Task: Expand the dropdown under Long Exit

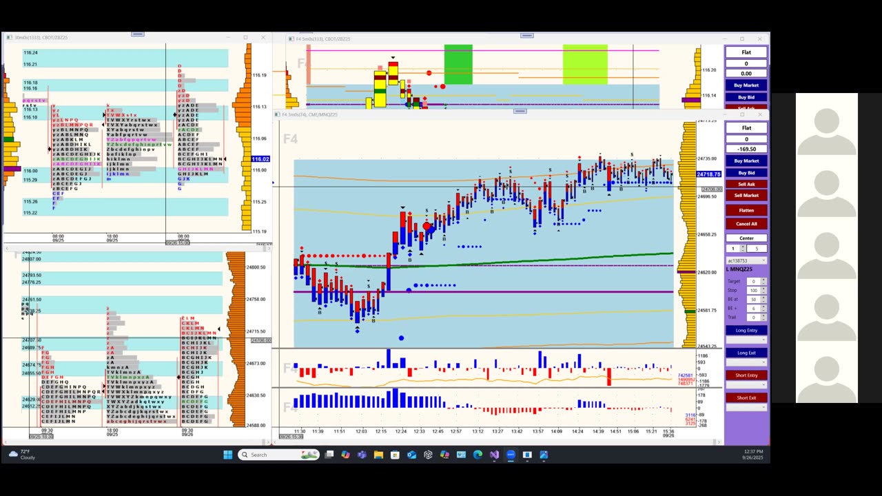Action: pyautogui.click(x=746, y=362)
